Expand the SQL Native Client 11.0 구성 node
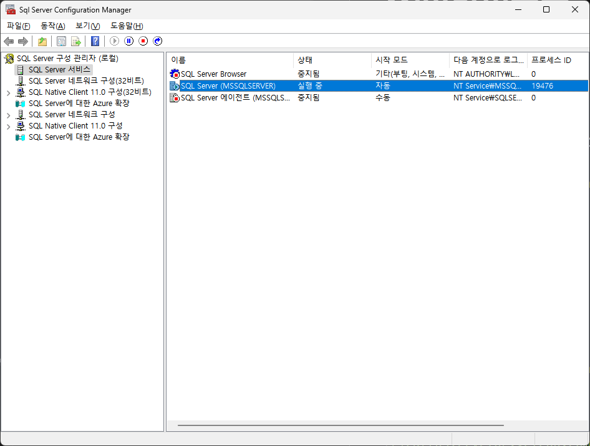The width and height of the screenshot is (590, 446). [x=8, y=127]
